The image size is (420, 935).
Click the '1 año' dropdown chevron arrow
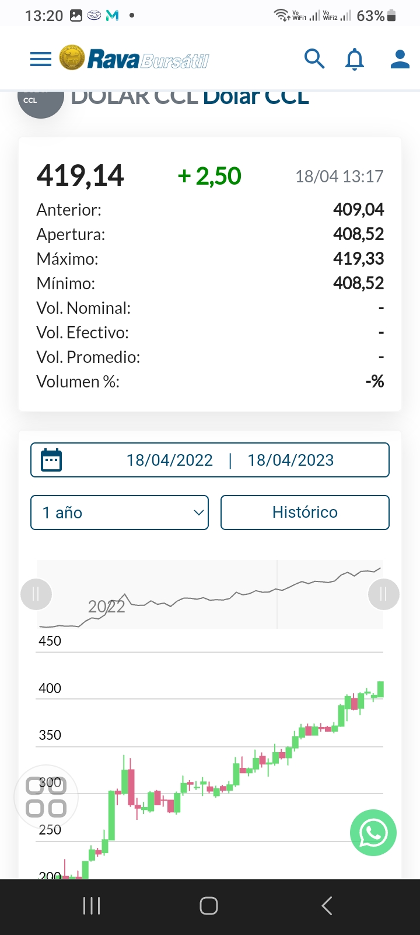[198, 512]
